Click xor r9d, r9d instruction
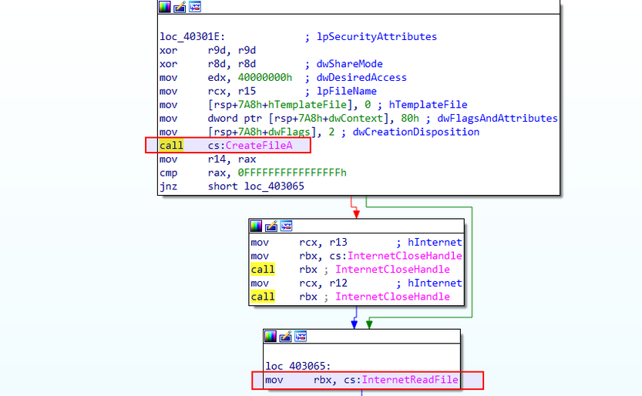Viewport: 642px width, 396px height. click(208, 50)
